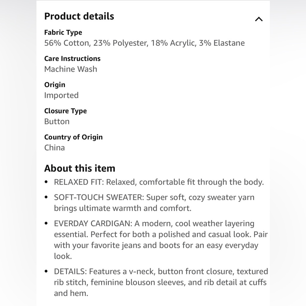Click the 56% Cotton fabric composition text

pos(144,43)
